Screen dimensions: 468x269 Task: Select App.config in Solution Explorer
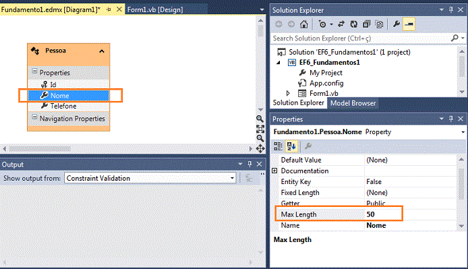pyautogui.click(x=326, y=83)
